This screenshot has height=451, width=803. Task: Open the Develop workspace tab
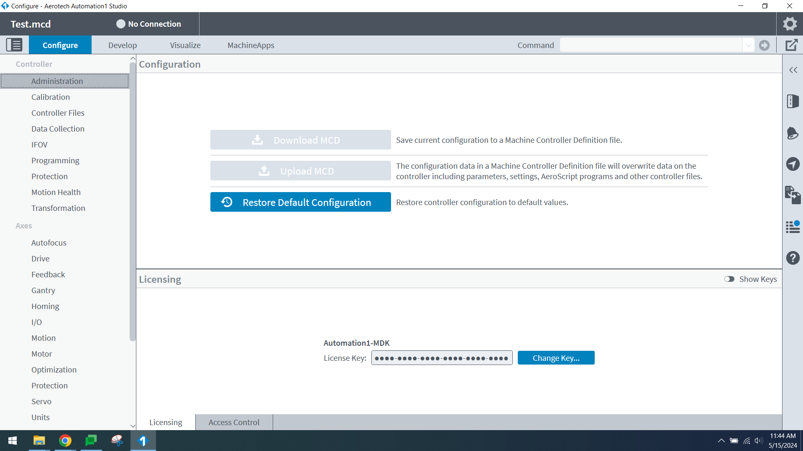pyautogui.click(x=123, y=45)
